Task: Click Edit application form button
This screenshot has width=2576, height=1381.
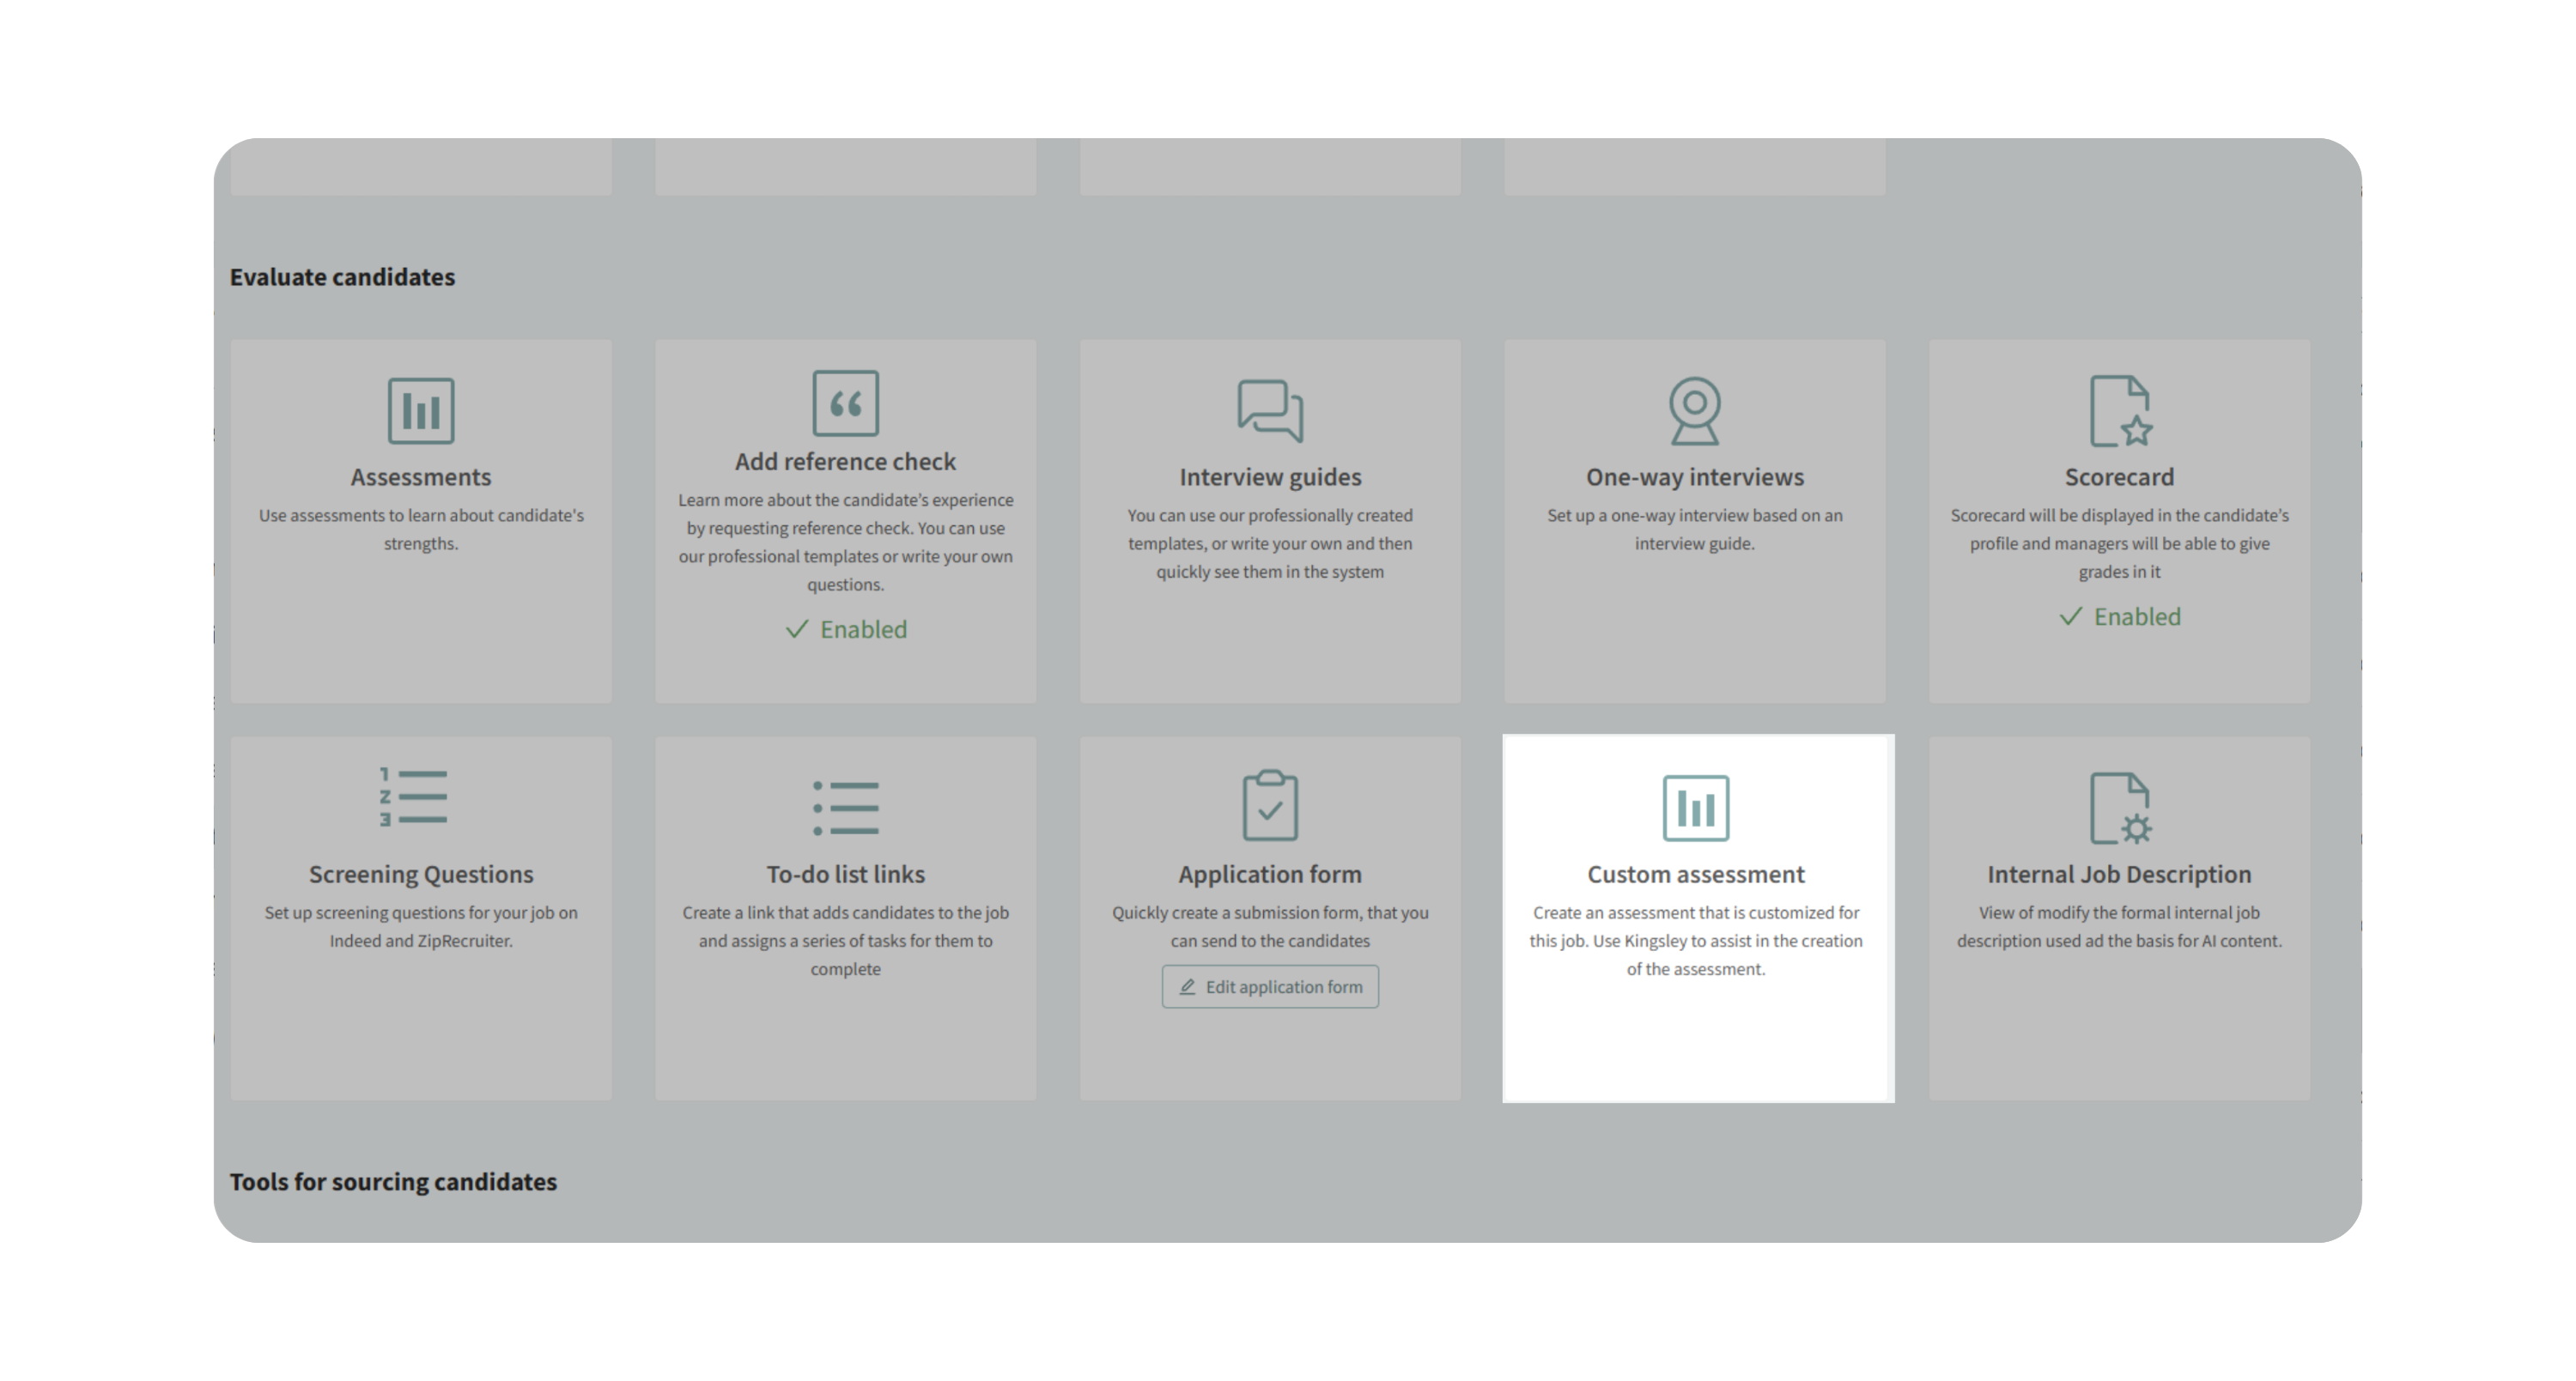Action: tap(1270, 987)
